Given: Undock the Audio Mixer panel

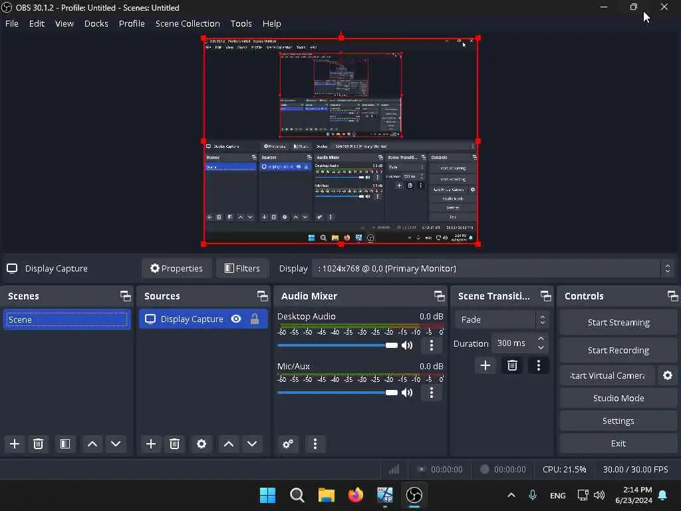Looking at the screenshot, I should click(439, 296).
